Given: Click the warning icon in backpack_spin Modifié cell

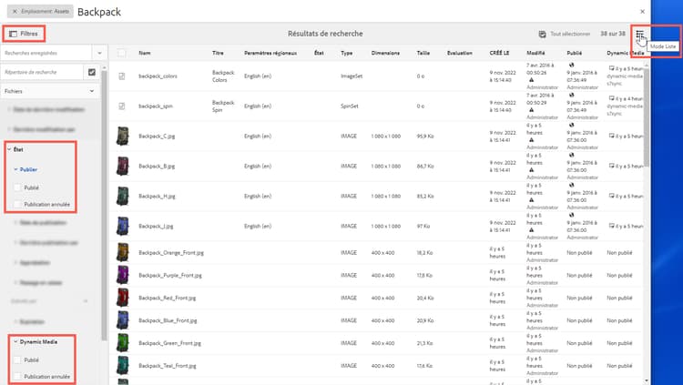Looking at the screenshot, I should [531, 110].
